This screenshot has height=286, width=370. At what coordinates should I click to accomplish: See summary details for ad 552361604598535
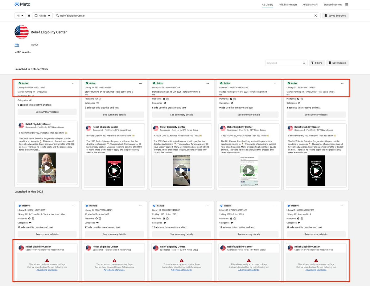pyautogui.click(x=47, y=234)
